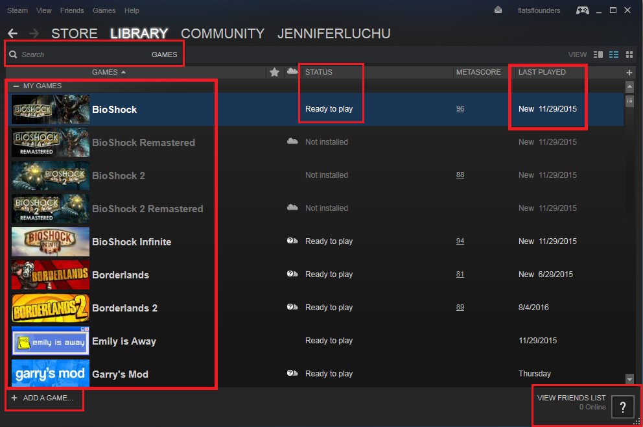
Task: Switch to the LIBRARY tab
Action: tap(139, 34)
